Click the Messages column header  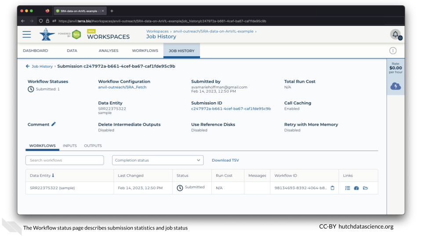tap(257, 176)
